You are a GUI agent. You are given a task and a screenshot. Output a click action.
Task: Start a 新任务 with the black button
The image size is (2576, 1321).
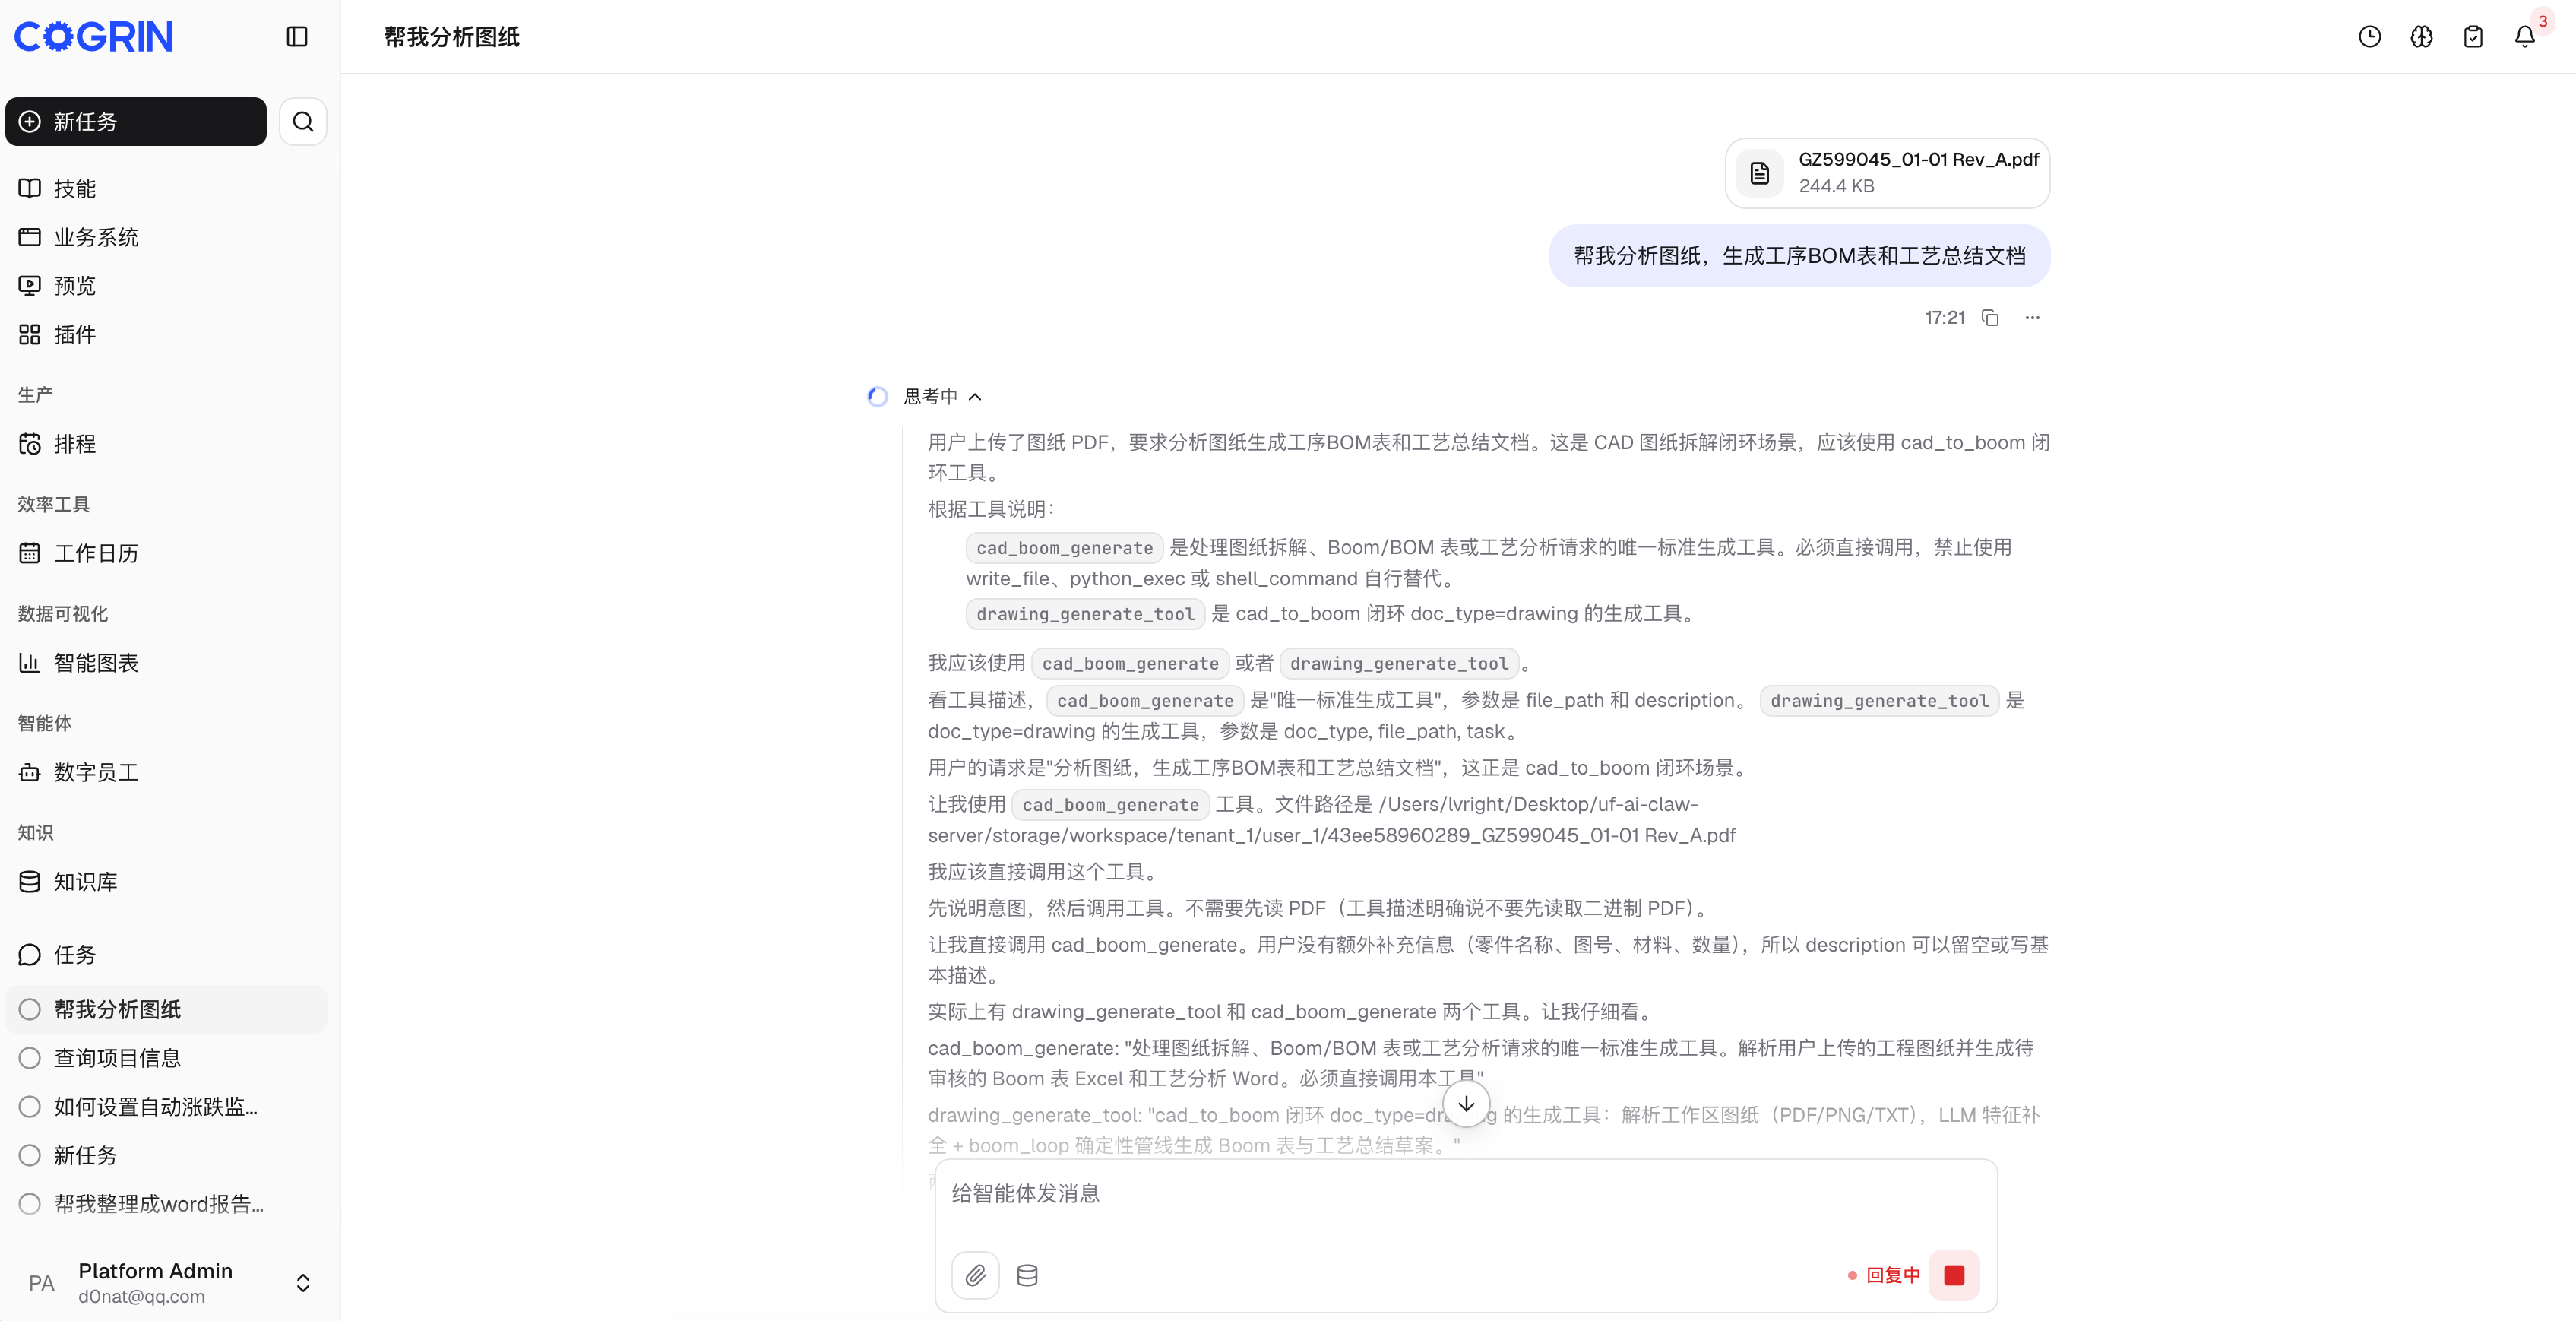136,122
